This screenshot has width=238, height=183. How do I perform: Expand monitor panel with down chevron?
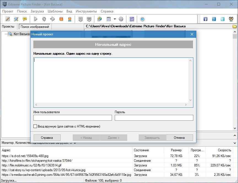235,143
